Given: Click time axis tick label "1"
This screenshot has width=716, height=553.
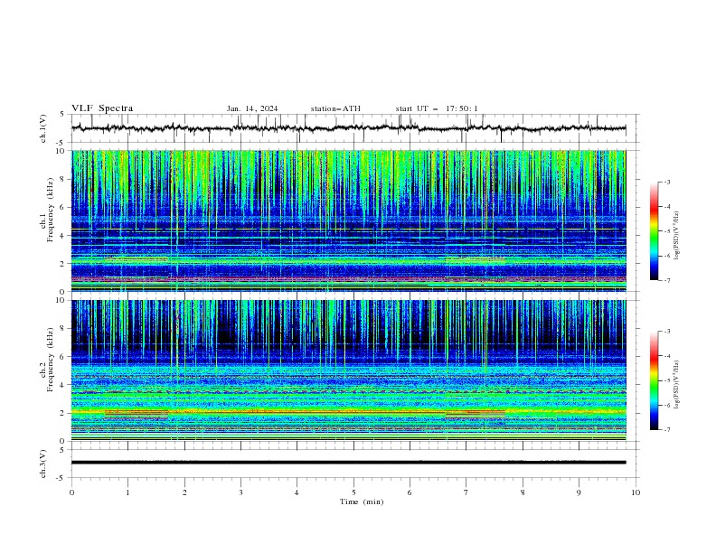Looking at the screenshot, I should click(127, 492).
